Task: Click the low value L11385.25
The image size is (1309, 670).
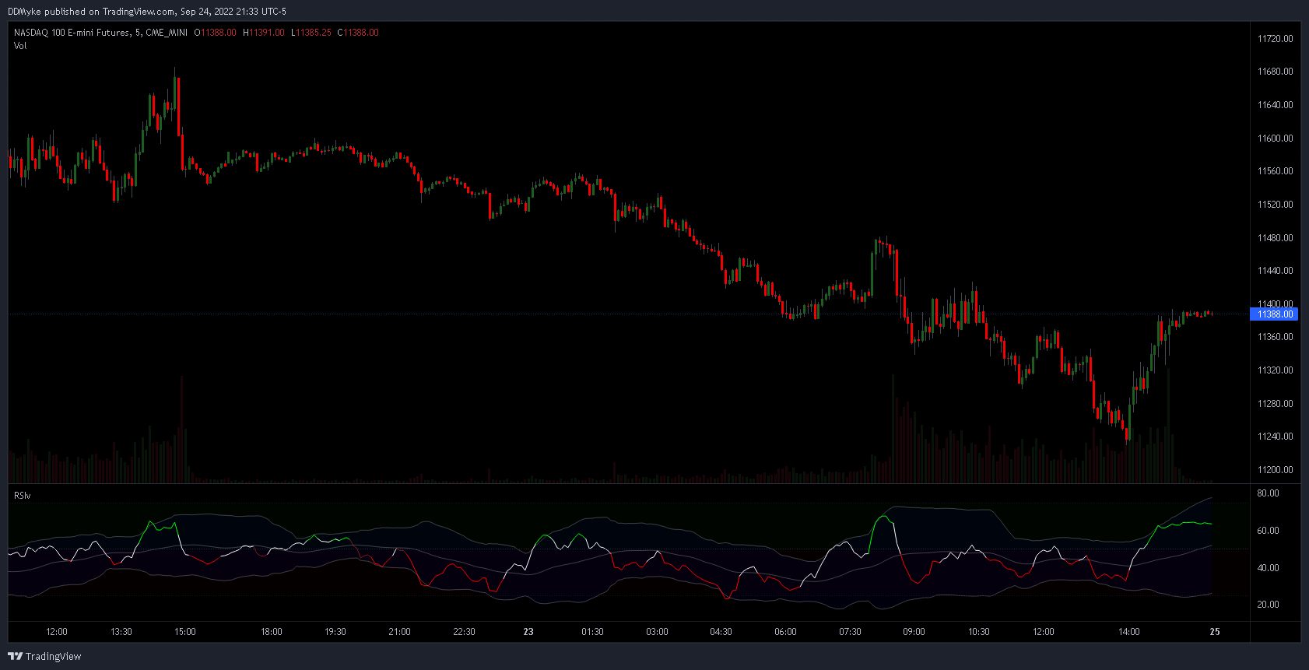Action: 311,33
